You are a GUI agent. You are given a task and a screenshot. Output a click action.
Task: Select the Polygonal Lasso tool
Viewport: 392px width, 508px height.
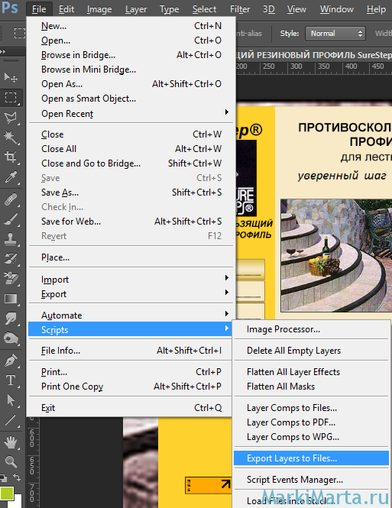[11, 118]
